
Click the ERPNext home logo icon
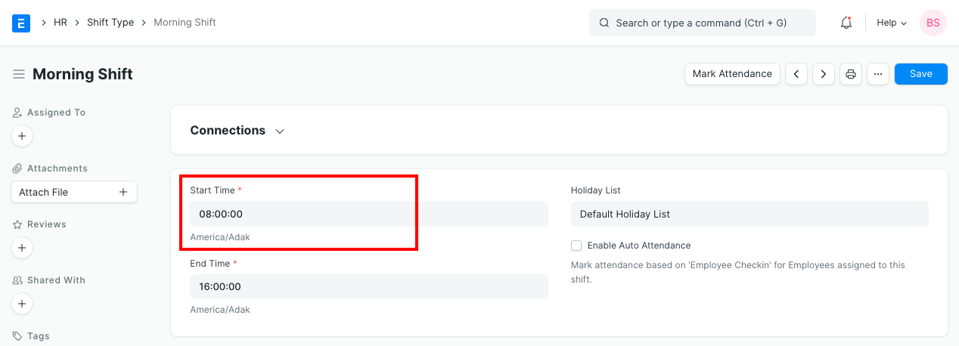[x=21, y=23]
